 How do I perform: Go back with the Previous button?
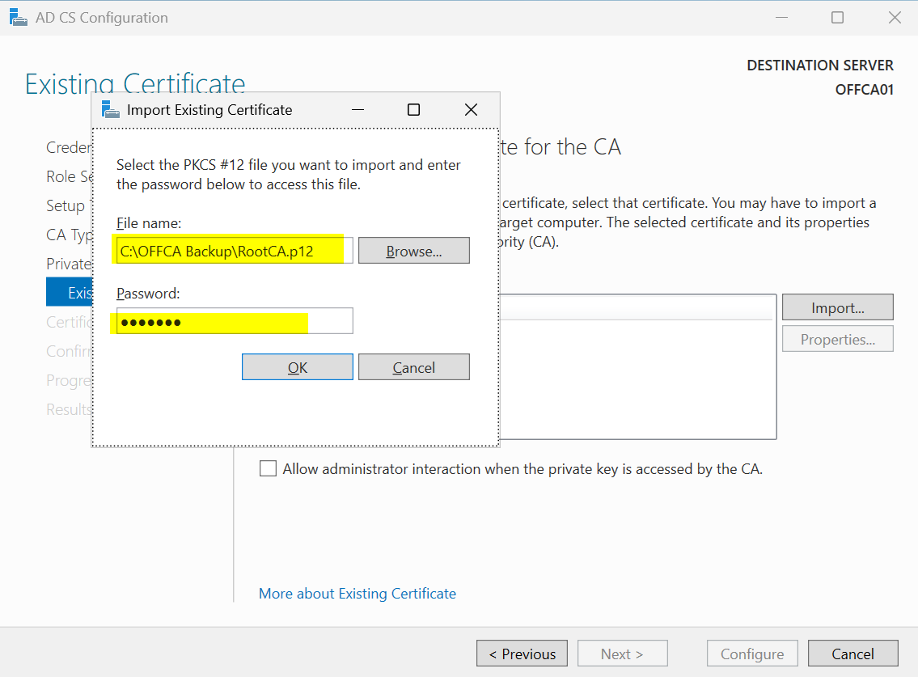click(522, 654)
